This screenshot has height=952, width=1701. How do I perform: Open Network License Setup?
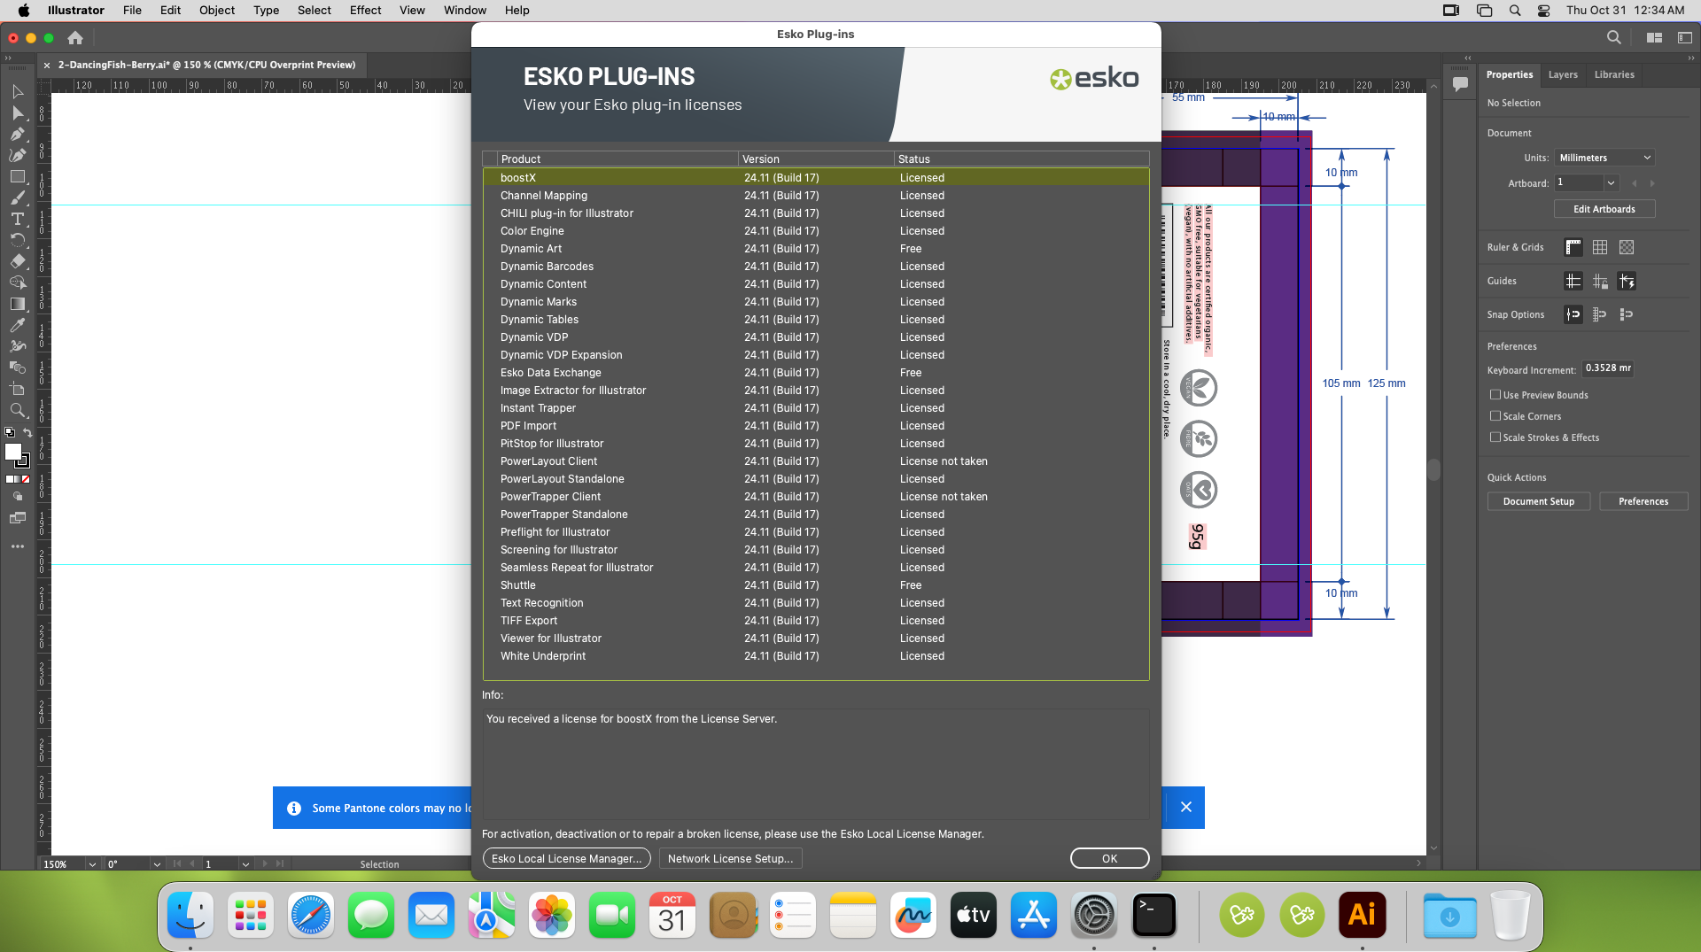[731, 859]
